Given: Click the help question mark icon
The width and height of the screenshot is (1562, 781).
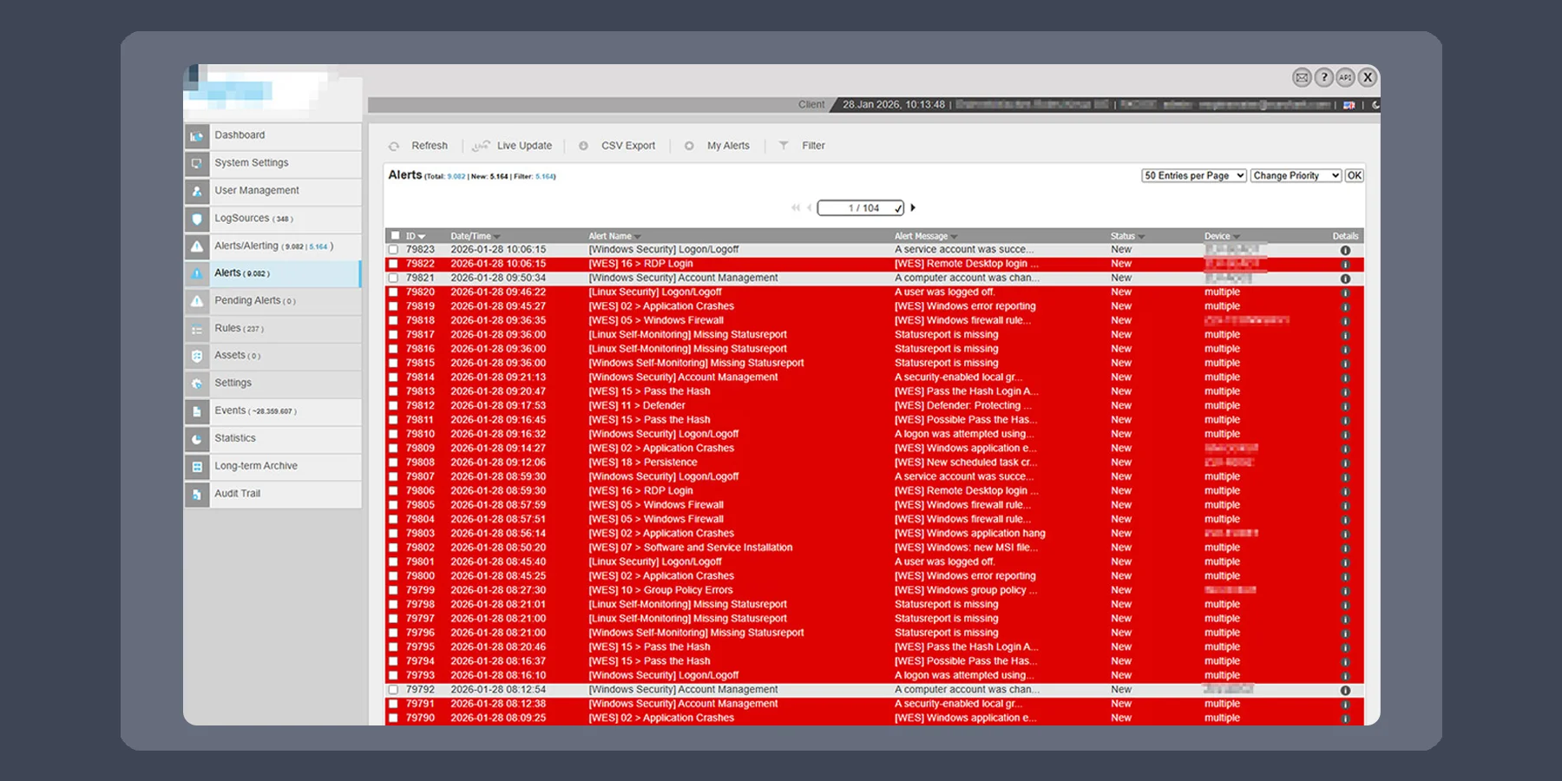Looking at the screenshot, I should (1323, 77).
